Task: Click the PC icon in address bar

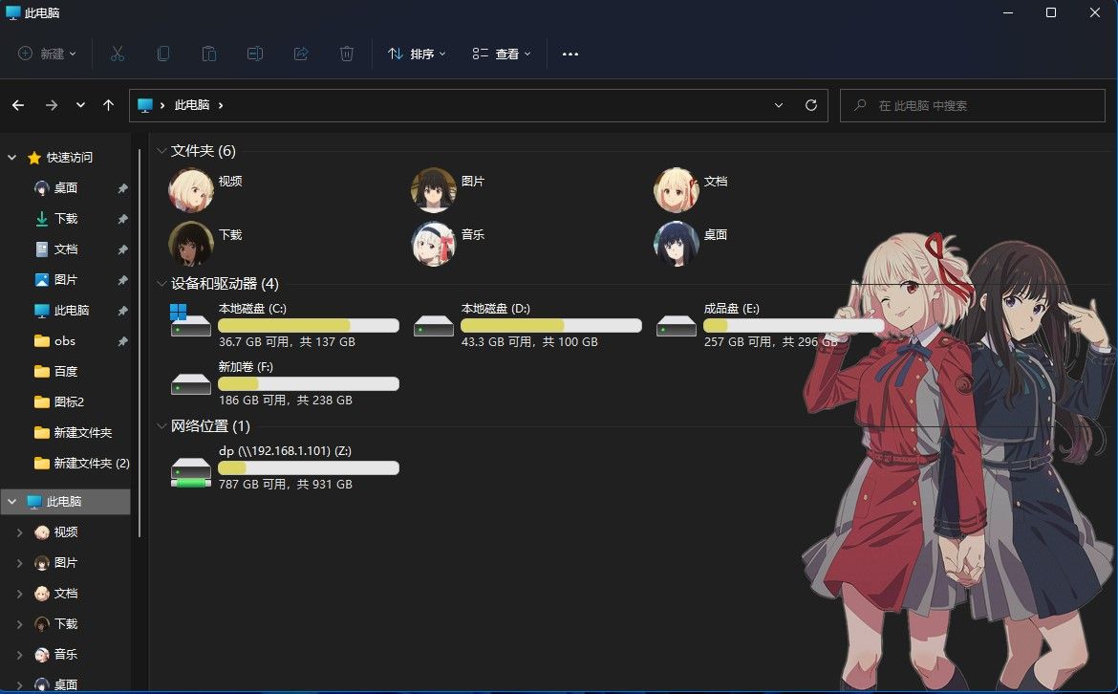Action: tap(145, 105)
